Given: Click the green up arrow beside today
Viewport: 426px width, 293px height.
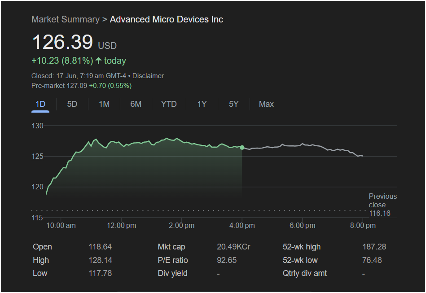Looking at the screenshot, I should [x=98, y=60].
